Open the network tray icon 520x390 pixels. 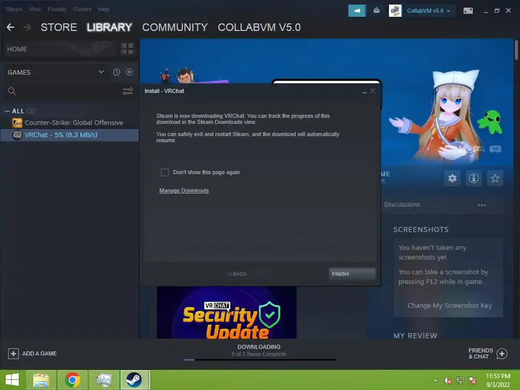coord(460,380)
